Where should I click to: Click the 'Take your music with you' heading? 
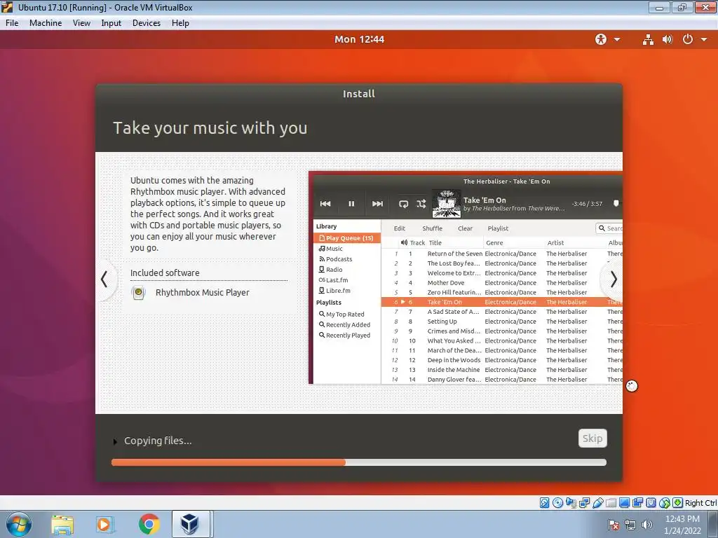(210, 128)
